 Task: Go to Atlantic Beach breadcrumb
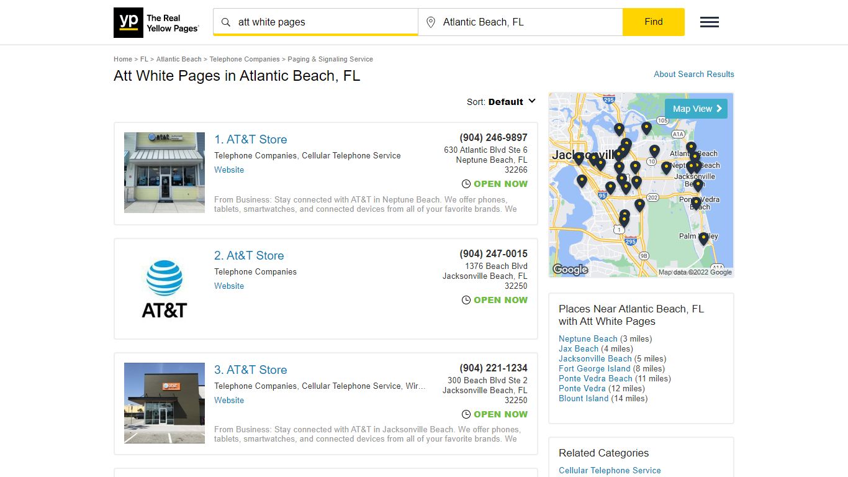tap(179, 59)
